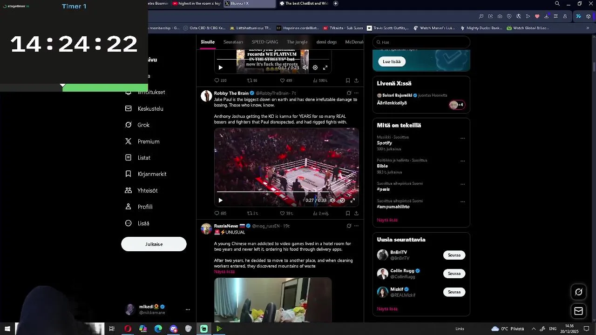The height and width of the screenshot is (335, 596).
Task: Switch to the best ChatBot browser tab
Action: 304,3
